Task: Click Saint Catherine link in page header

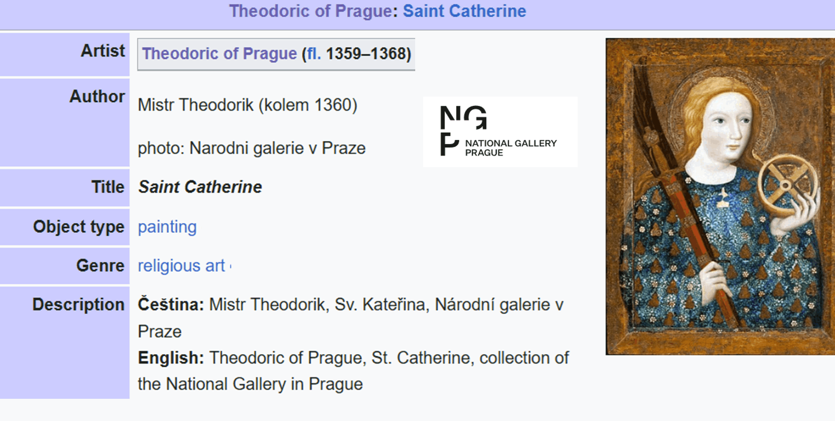Action: point(464,11)
